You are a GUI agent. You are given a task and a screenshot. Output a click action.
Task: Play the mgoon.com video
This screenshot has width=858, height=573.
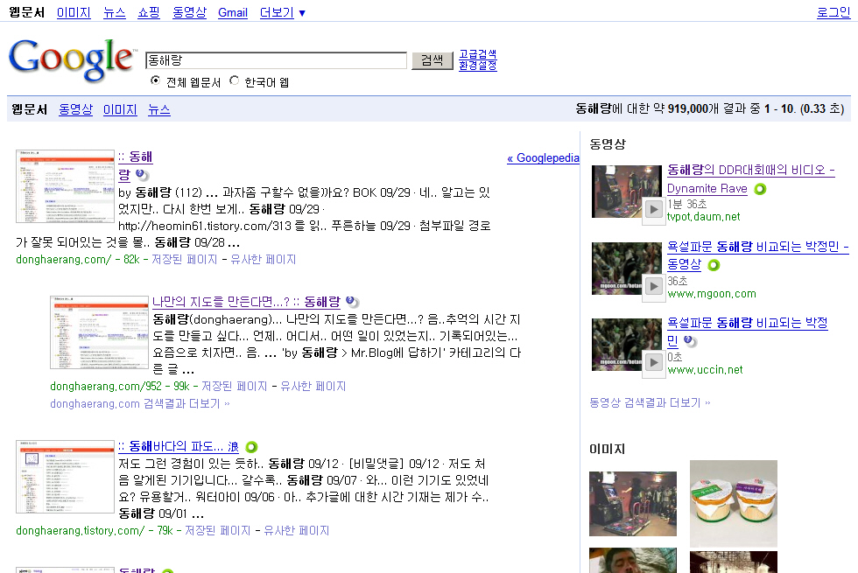(653, 286)
